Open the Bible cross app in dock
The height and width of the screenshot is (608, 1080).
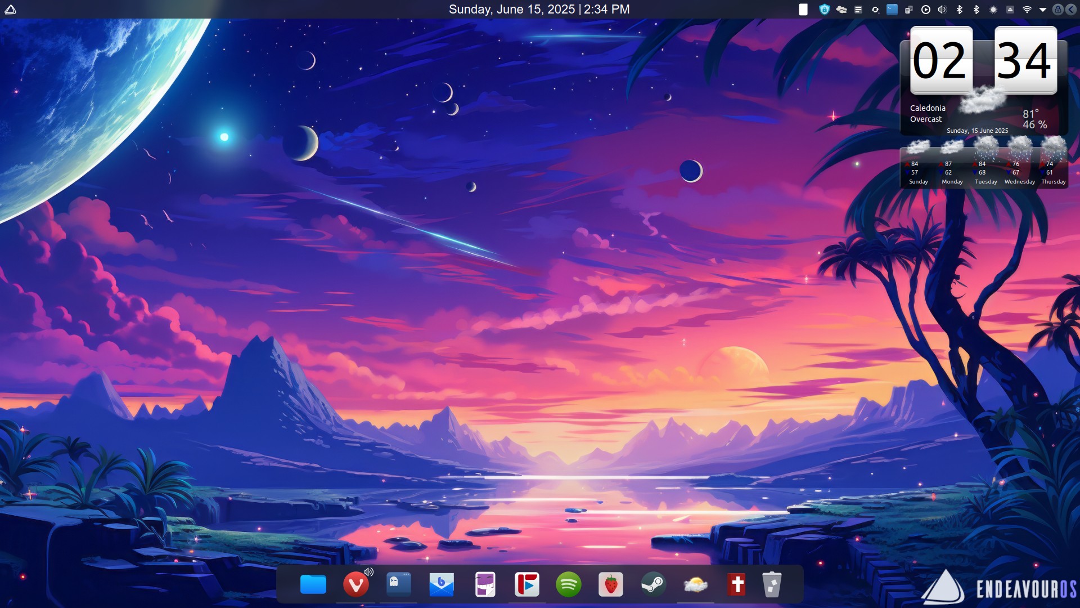point(737,585)
